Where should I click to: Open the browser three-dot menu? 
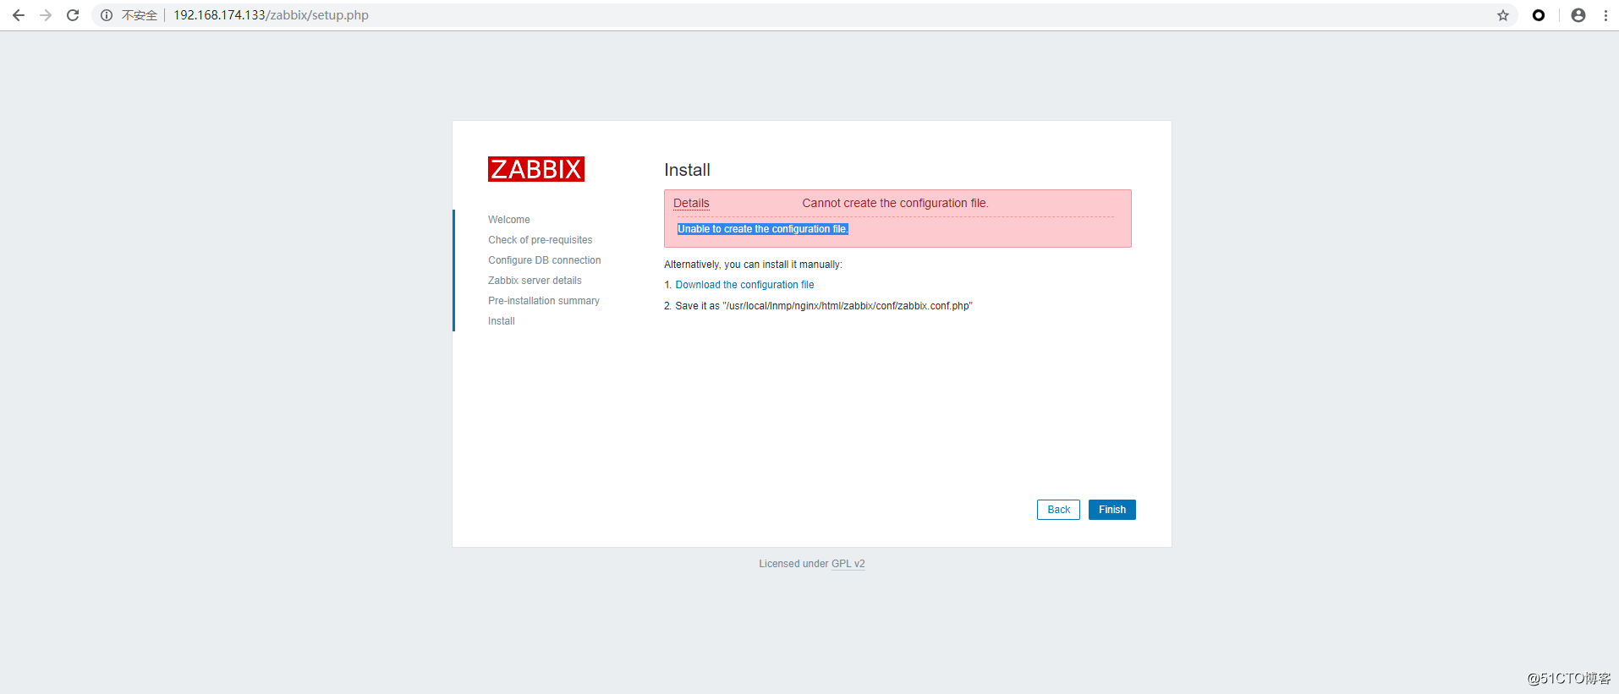tap(1605, 15)
